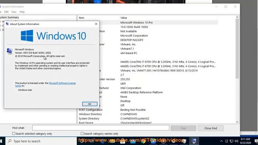This screenshot has width=258, height=145.
Task: Show hidden system tray icons
Action: coord(221,141)
